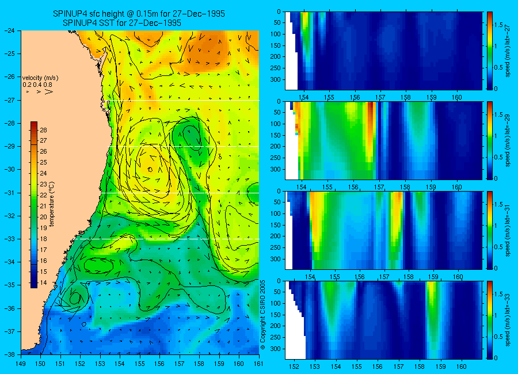Click the white section line at latitude -31 on the map
Image resolution: width=518 pixels, height=374 pixels.
pos(180,193)
